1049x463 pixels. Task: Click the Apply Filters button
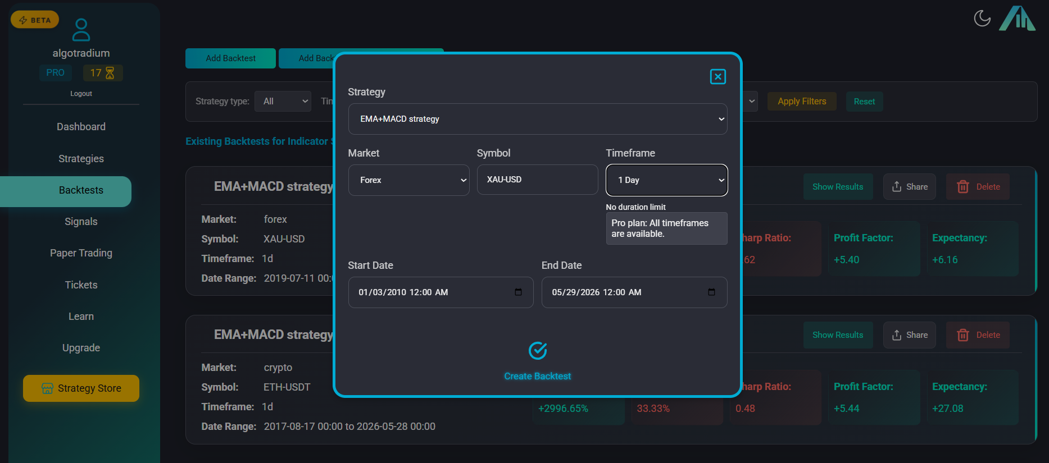coord(802,102)
